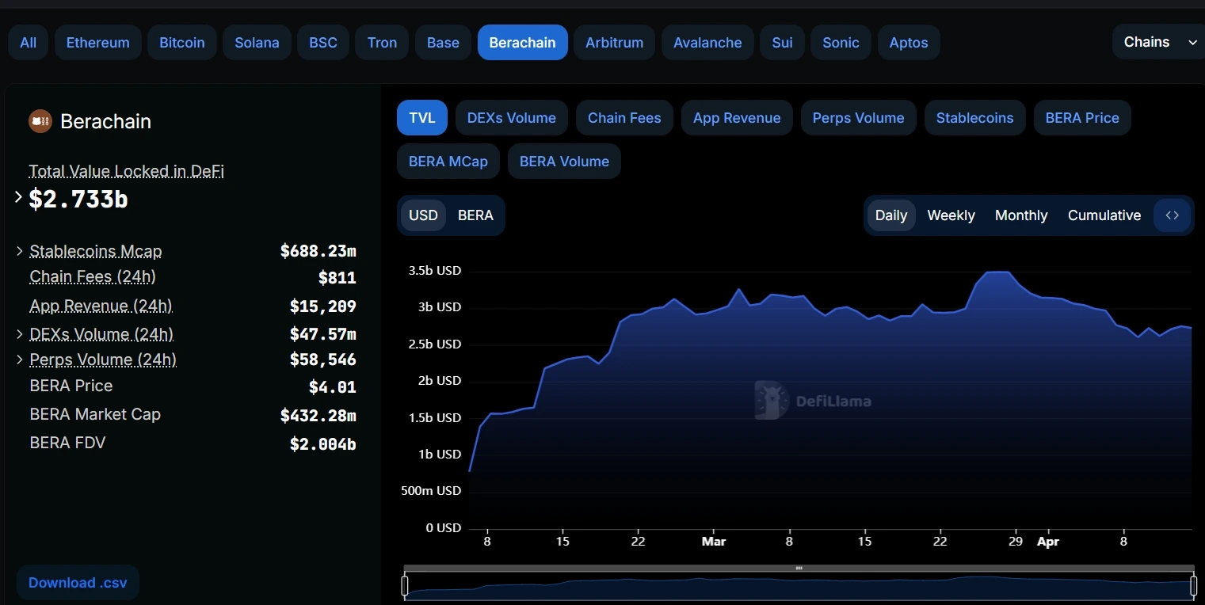Expand the Perps Volume (24h) row
This screenshot has height=605, width=1205.
click(19, 360)
